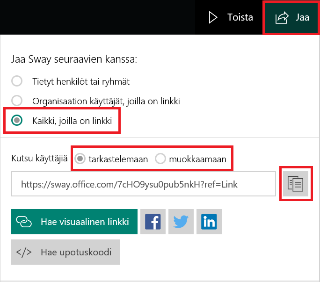Click the Toista label in top bar
The image size is (320, 282).
click(240, 17)
